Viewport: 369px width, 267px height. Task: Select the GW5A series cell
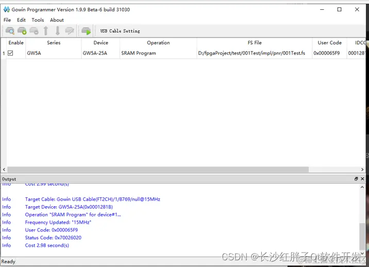pyautogui.click(x=54, y=53)
